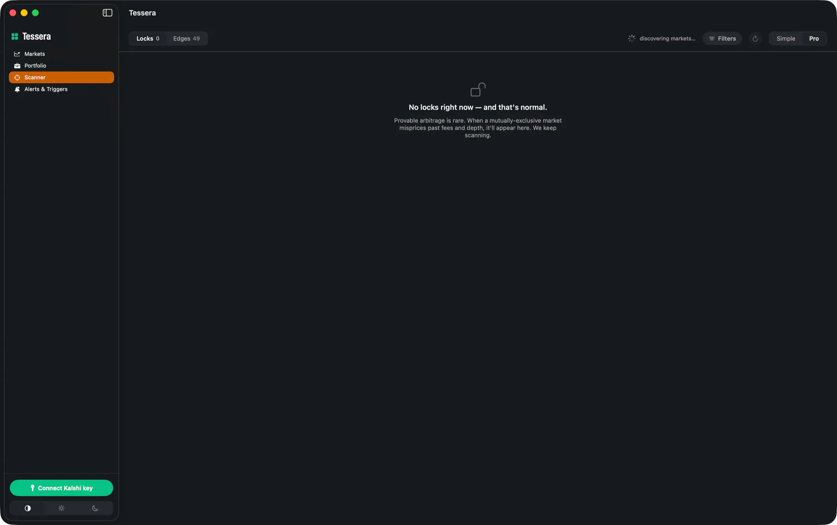Switch to Simple mode
837x525 pixels.
coord(786,38)
